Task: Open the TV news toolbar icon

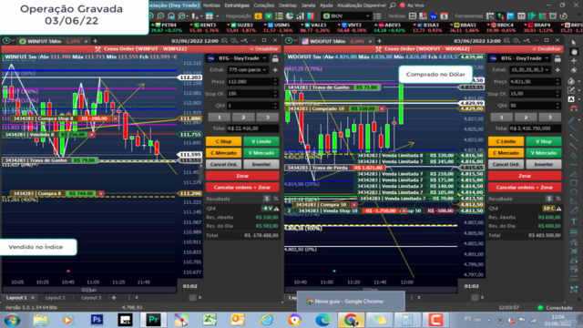Action: 434,16
